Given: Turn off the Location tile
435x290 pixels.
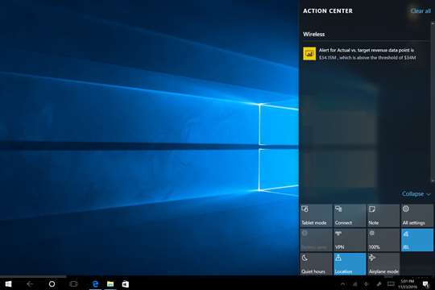Looking at the screenshot, I should coord(350,264).
